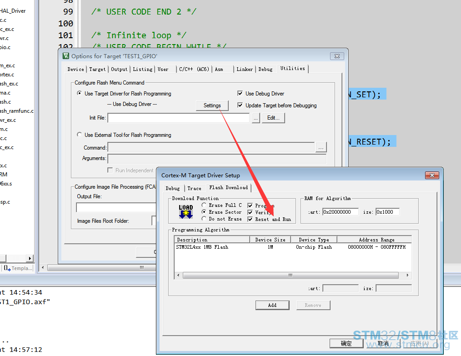Viewport: 461px width, 356px height.
Task: Select wr_ex.c in project tree
Action: [8, 120]
